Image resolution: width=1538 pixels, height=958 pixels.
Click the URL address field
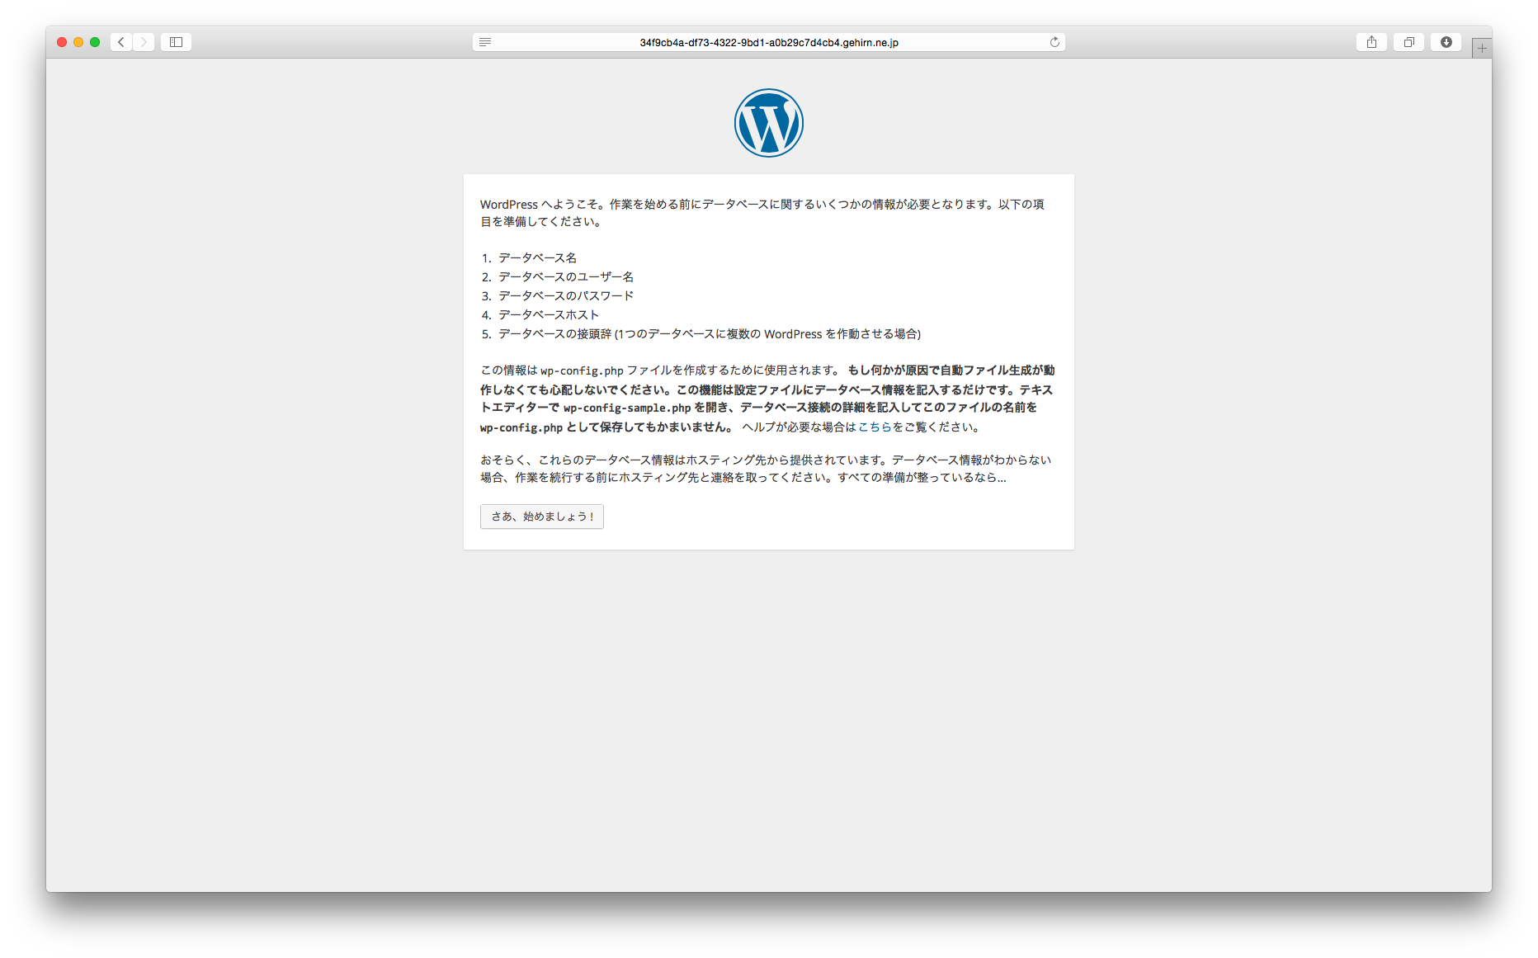tap(769, 42)
